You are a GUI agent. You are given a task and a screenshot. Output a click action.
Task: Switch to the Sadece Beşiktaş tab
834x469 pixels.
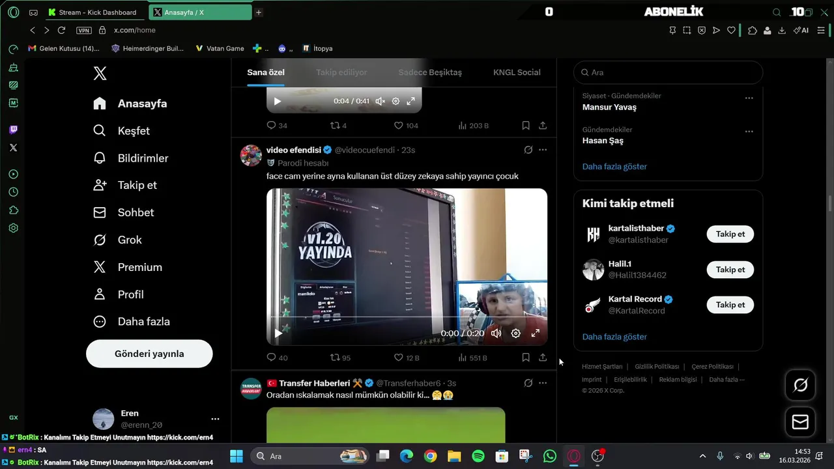(430, 72)
